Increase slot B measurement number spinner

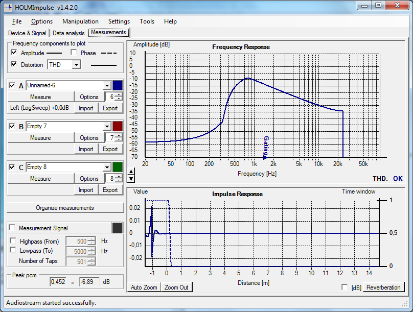pyautogui.click(x=119, y=135)
